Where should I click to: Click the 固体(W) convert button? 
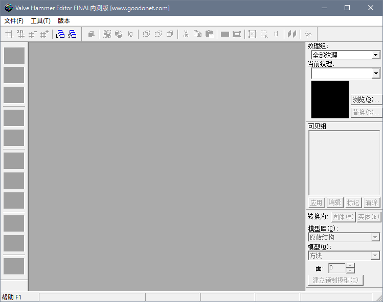click(x=343, y=217)
